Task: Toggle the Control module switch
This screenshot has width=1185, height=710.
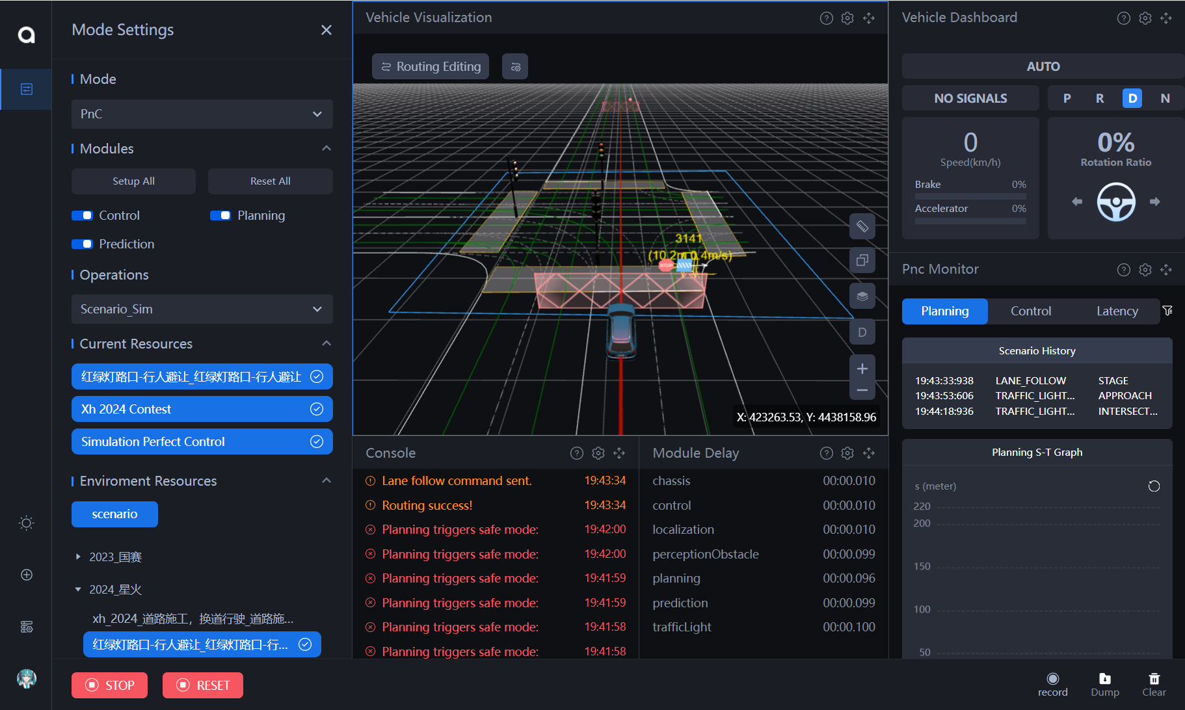Action: [x=83, y=215]
